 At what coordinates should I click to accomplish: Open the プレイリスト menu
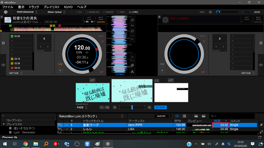tap(51, 7)
